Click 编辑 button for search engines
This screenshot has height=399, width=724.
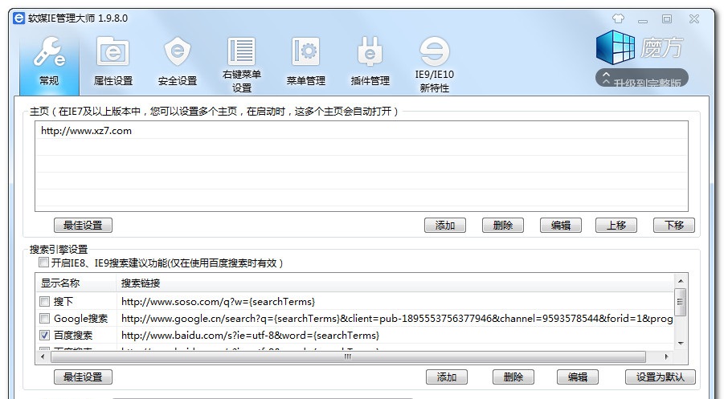(578, 377)
